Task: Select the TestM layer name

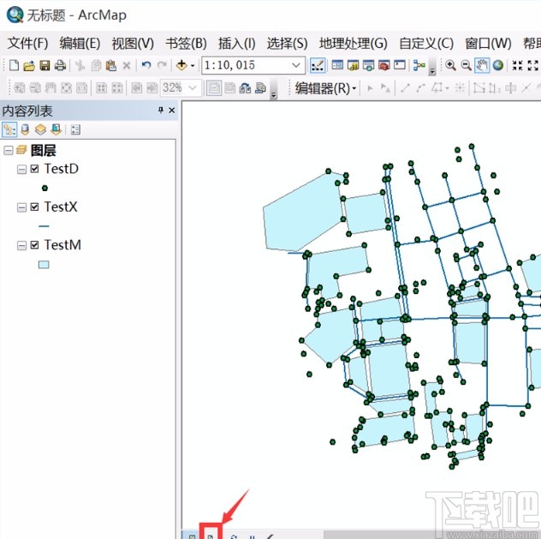Action: [x=62, y=245]
